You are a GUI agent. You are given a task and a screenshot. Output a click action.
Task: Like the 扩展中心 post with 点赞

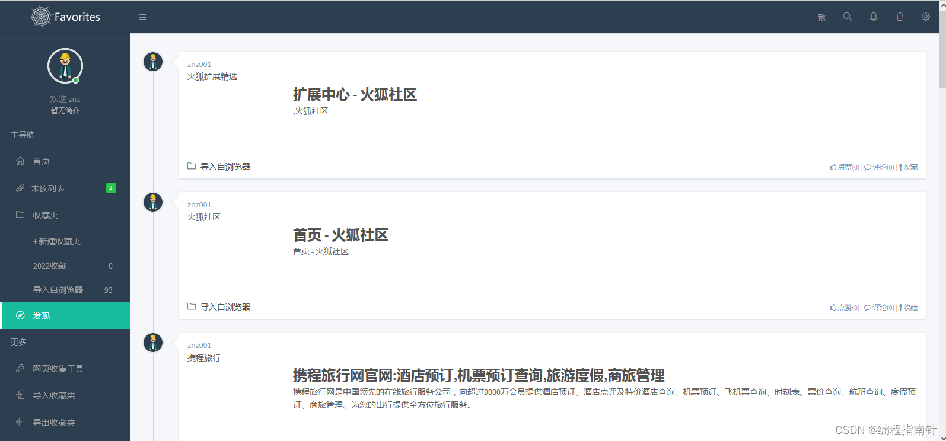pyautogui.click(x=845, y=167)
